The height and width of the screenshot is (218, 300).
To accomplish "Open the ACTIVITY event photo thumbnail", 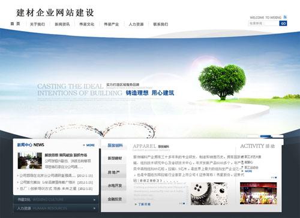I will point(259,193).
